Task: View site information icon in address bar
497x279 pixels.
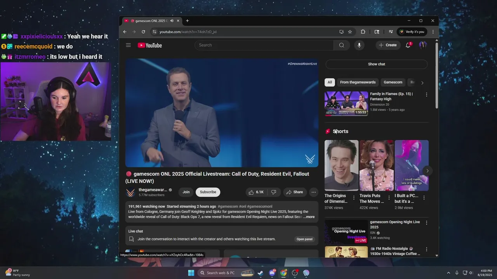Action: (x=154, y=32)
